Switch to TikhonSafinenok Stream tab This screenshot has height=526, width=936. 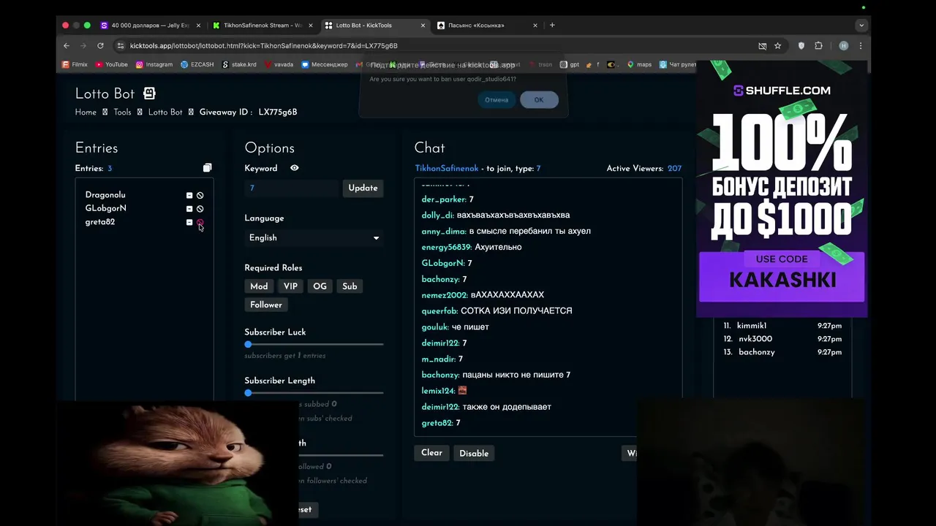[x=263, y=25]
